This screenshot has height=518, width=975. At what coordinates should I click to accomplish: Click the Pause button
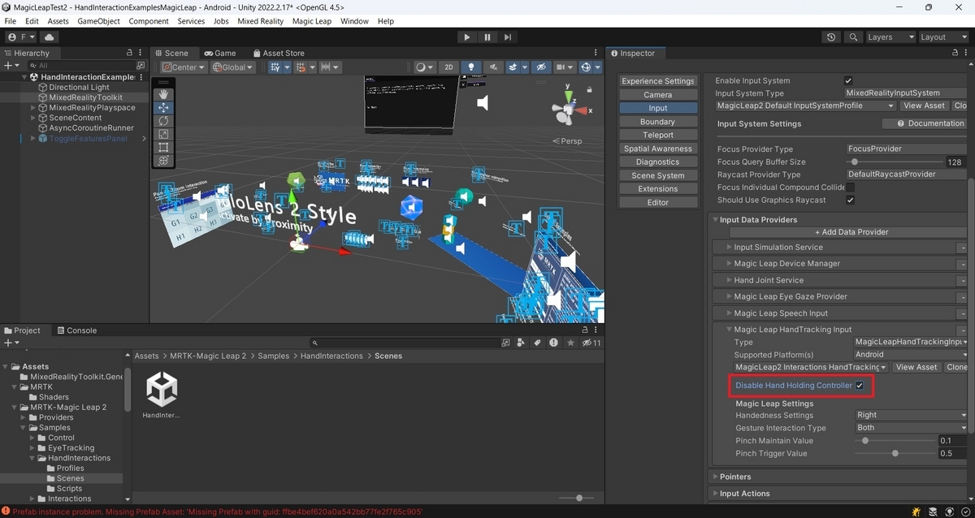pos(487,37)
